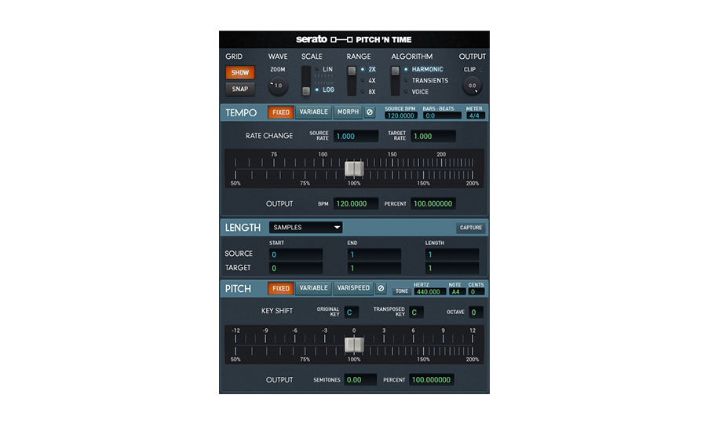Viewport: 708px width, 424px height.
Task: Click the NOTE A4 field
Action: tap(457, 292)
